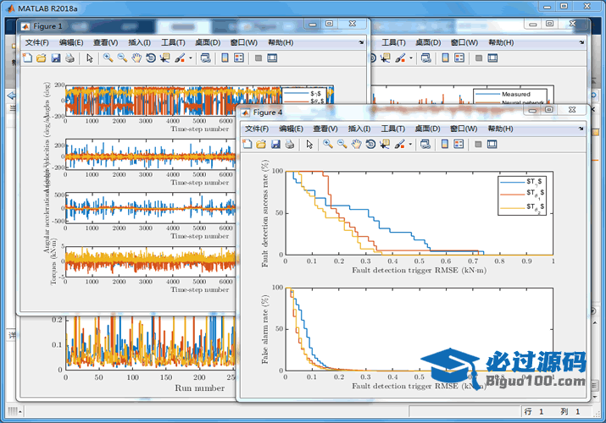Show plot tools in Figure 4
This screenshot has height=423, width=606.
point(492,144)
